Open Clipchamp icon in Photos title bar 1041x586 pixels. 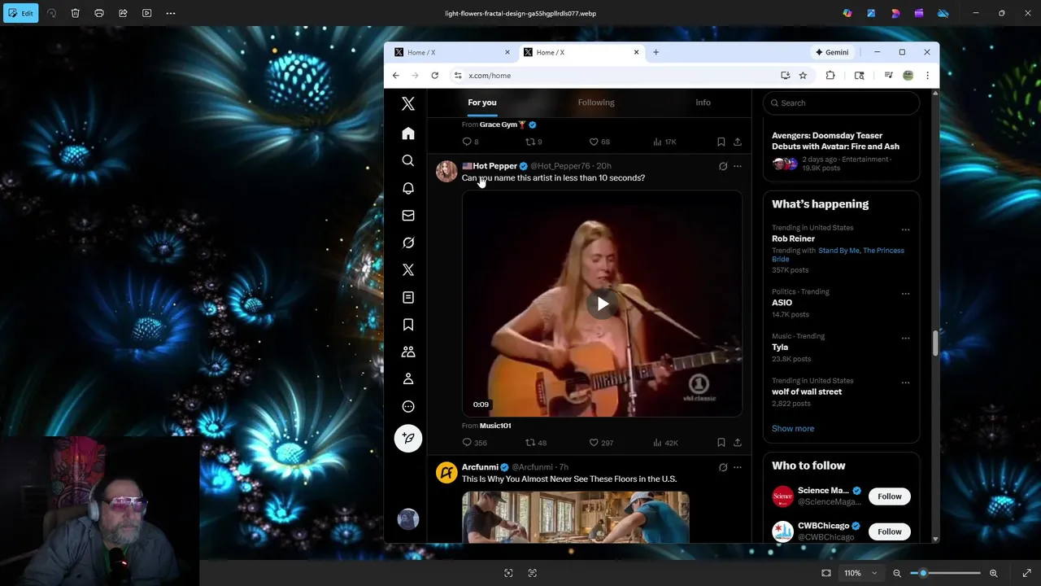pos(919,13)
